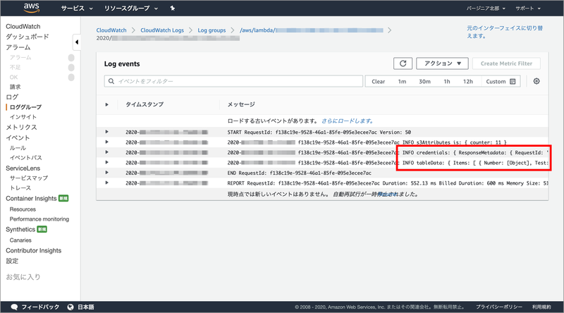
Task: Click the さらにロードします link
Action: click(x=347, y=121)
